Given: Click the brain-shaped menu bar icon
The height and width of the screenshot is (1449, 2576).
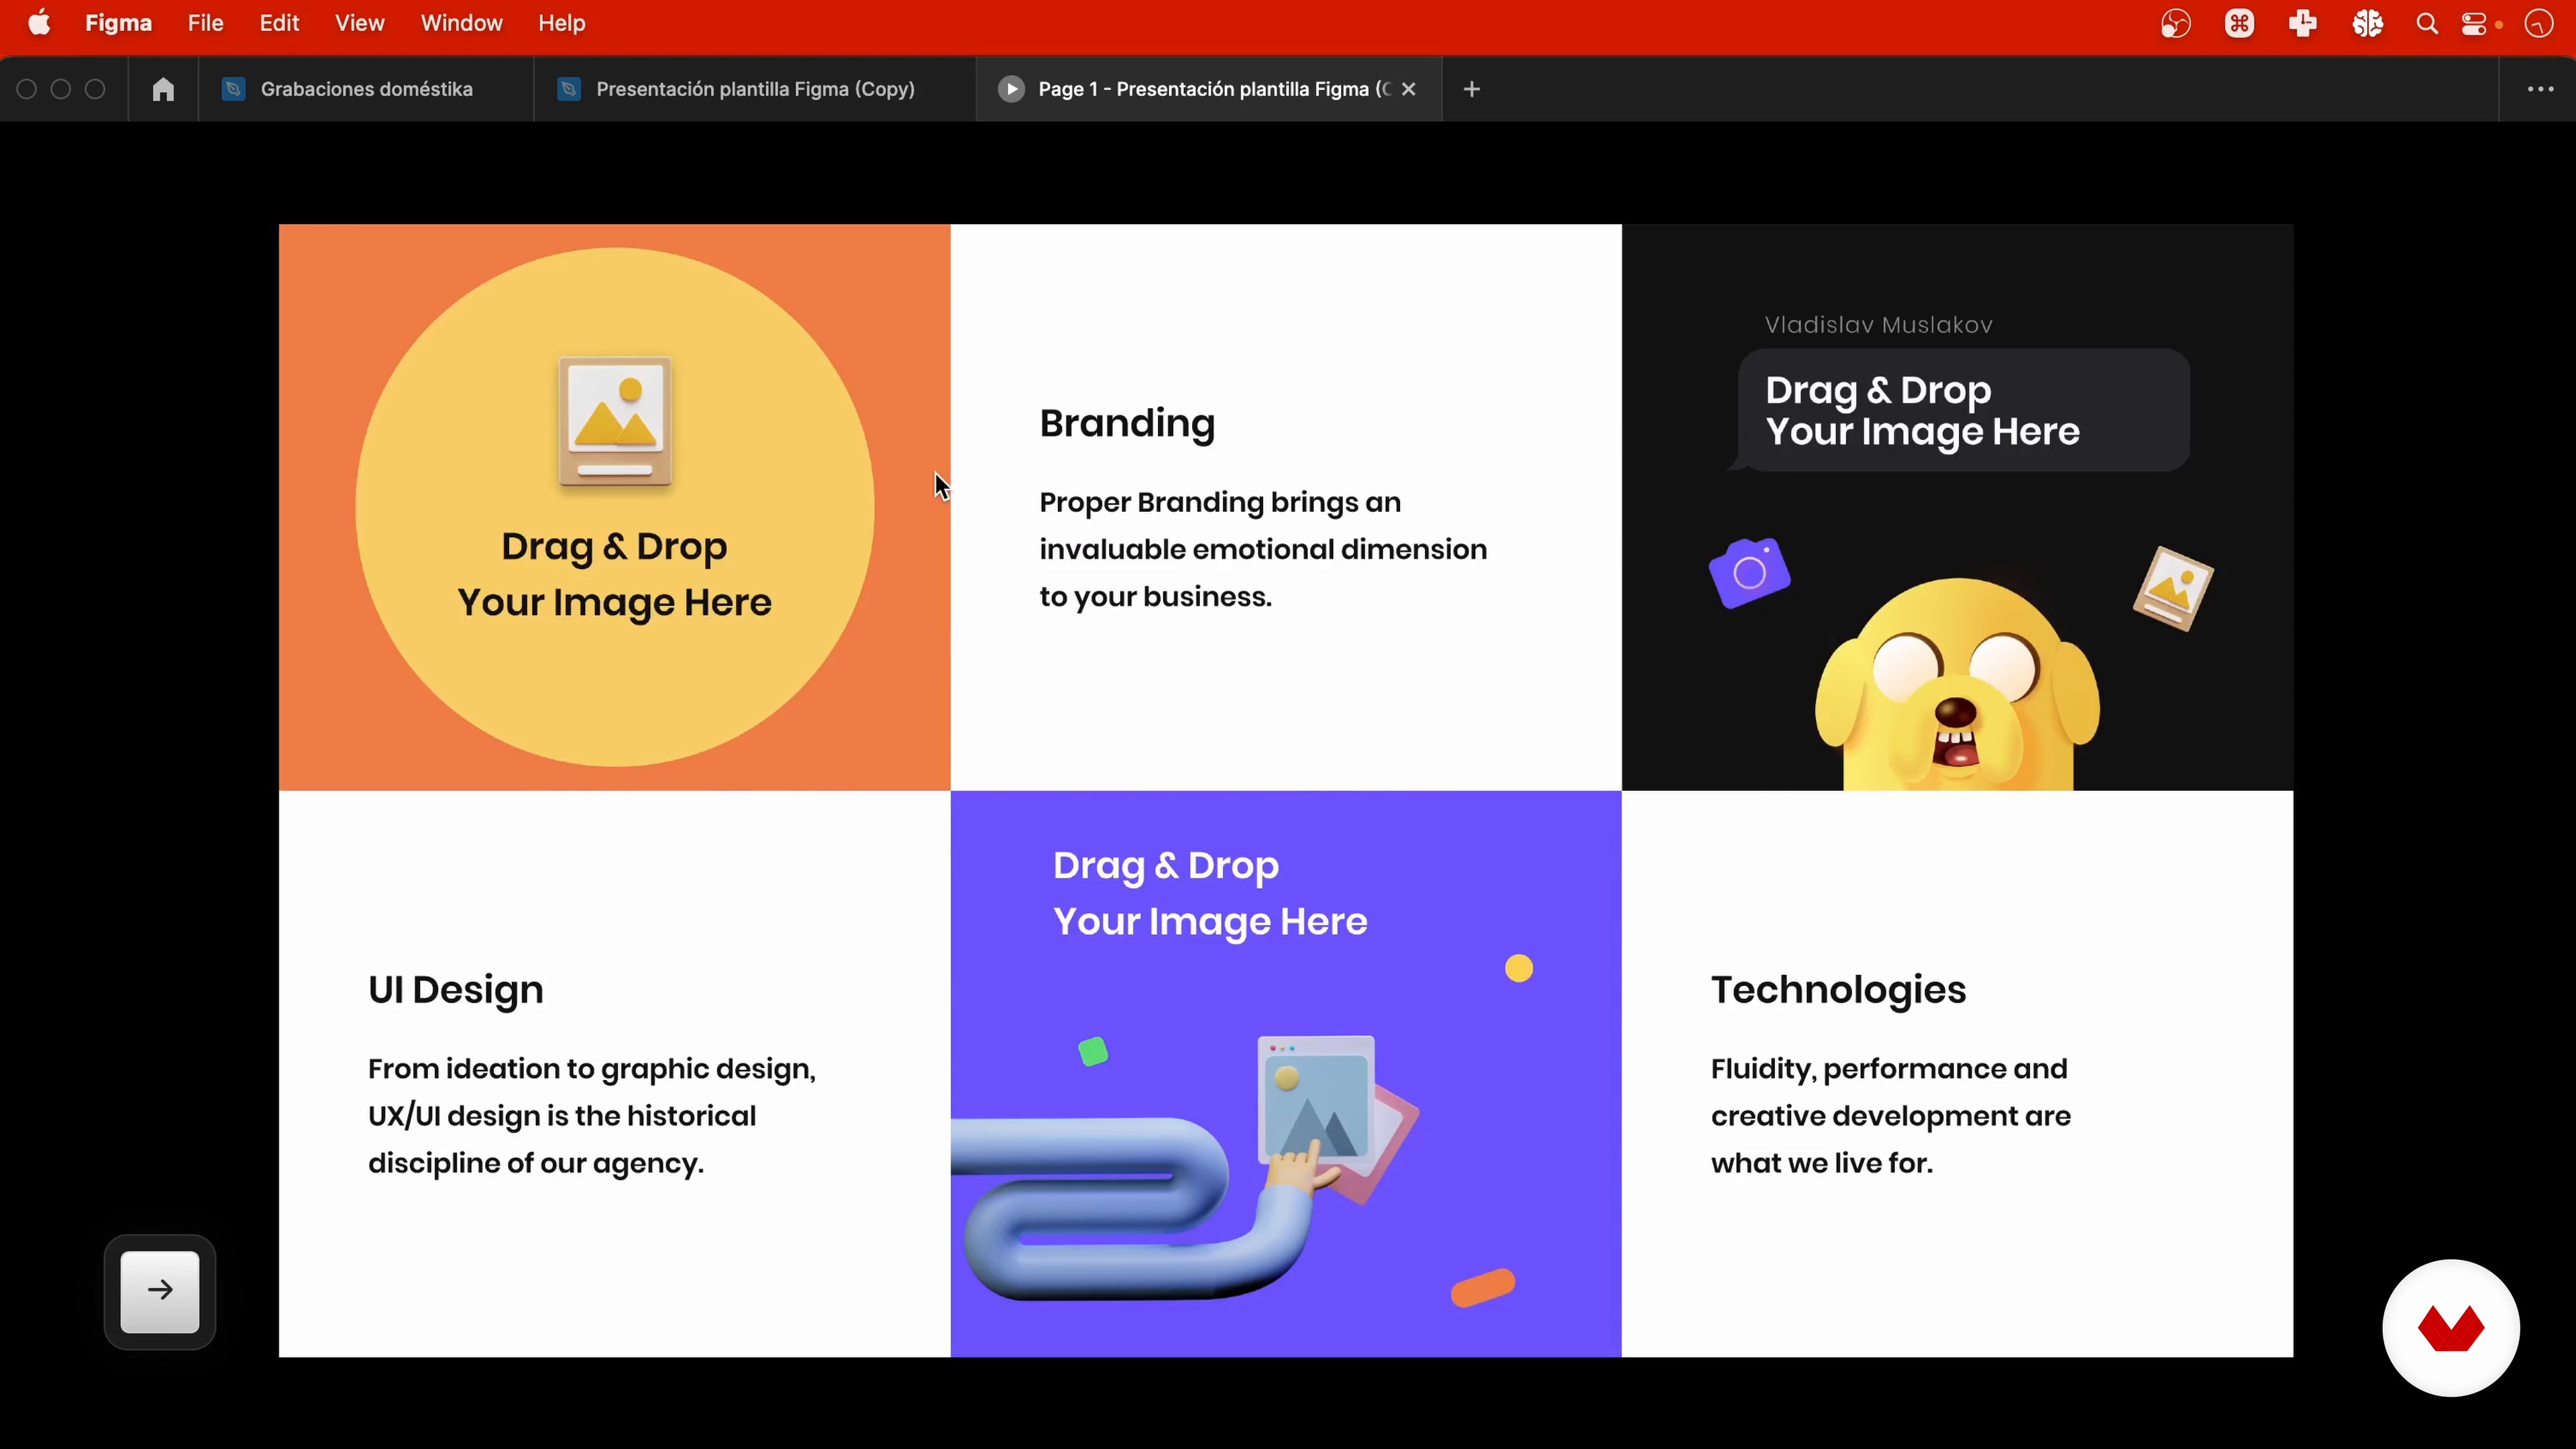Looking at the screenshot, I should click(x=2367, y=24).
